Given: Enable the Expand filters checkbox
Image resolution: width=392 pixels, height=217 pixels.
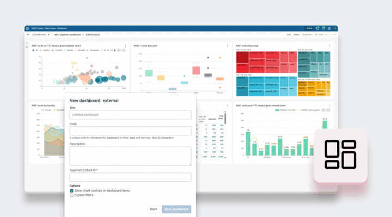Looking at the screenshot, I should (71, 195).
